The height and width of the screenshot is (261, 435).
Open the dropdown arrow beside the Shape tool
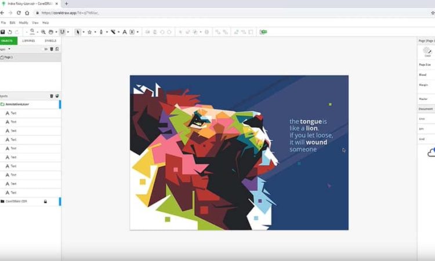pos(95,32)
